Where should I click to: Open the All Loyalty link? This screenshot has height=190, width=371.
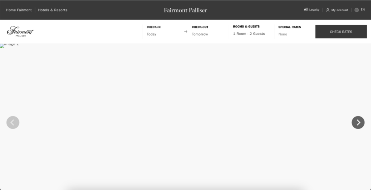click(x=311, y=10)
